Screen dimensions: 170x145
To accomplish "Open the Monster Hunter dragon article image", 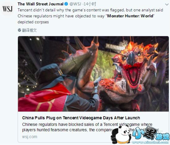I will point(93,74).
